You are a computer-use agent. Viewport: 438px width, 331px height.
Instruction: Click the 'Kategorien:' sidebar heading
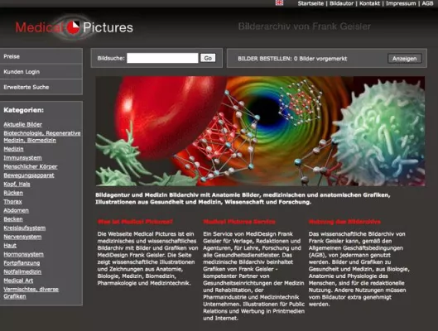[x=24, y=110]
